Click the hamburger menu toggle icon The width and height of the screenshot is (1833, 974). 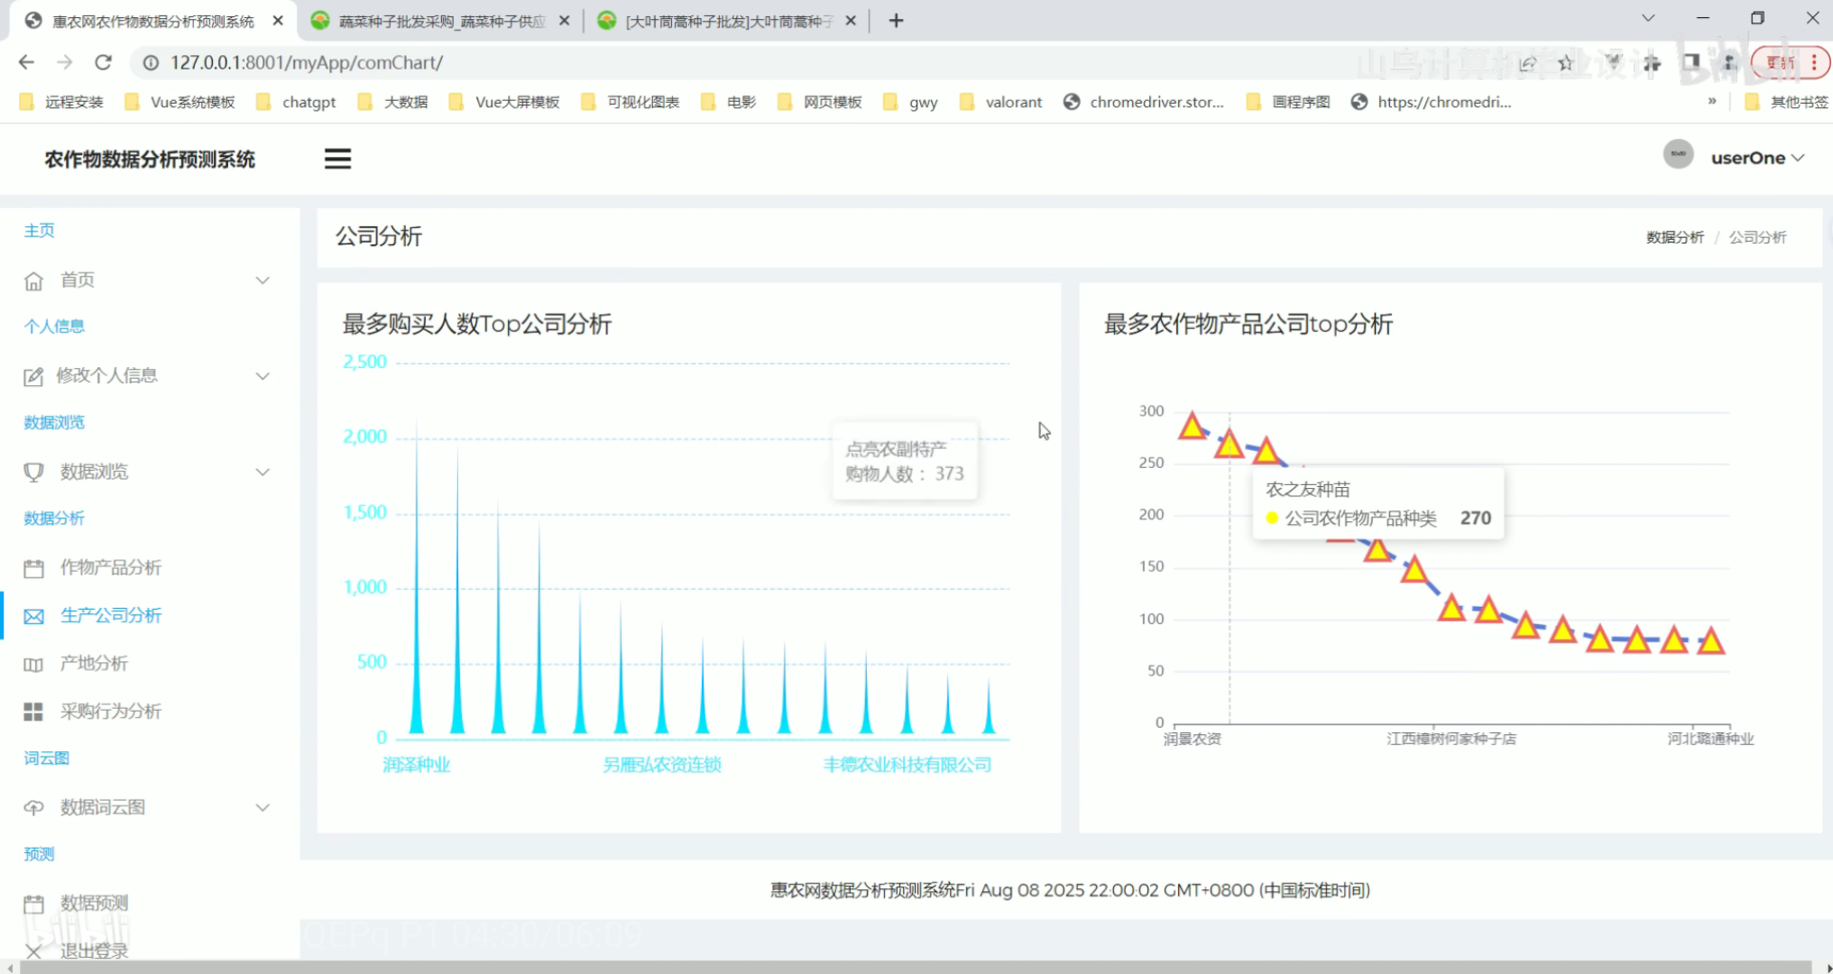pyautogui.click(x=337, y=159)
